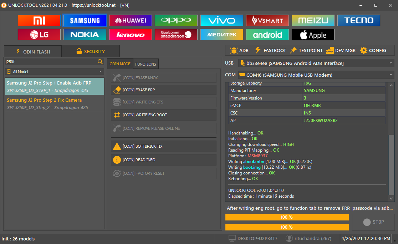Switch to the FUNCTIONS tab
This screenshot has width=398, height=244.
146,64
